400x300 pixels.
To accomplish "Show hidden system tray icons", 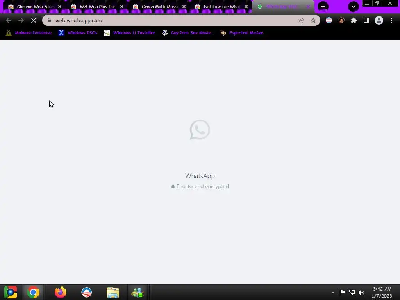I will coord(333,293).
